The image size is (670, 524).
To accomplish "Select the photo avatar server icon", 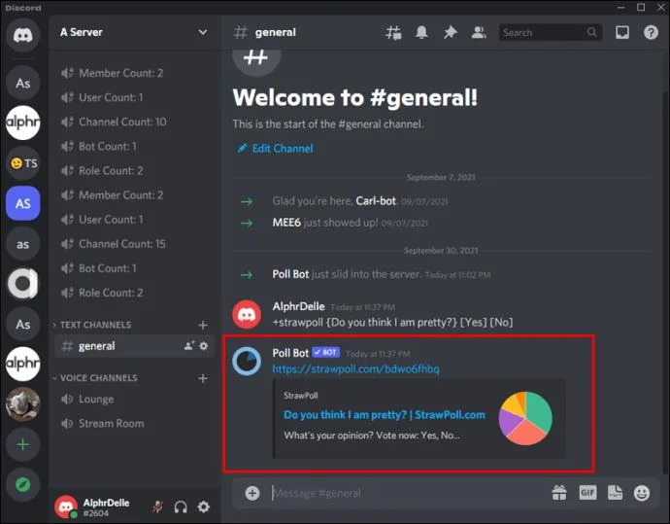I will (x=23, y=404).
